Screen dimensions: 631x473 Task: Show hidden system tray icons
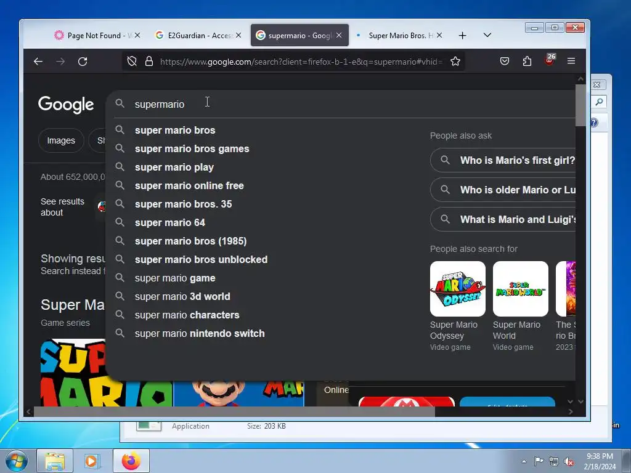[x=524, y=461]
